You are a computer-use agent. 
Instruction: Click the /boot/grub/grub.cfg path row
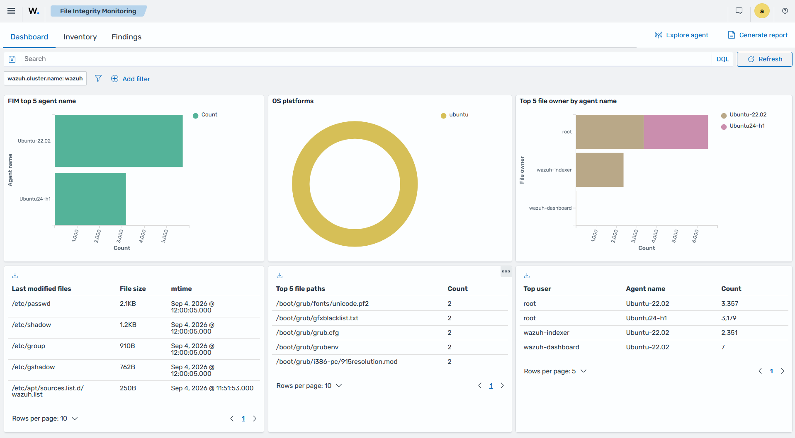click(390, 333)
